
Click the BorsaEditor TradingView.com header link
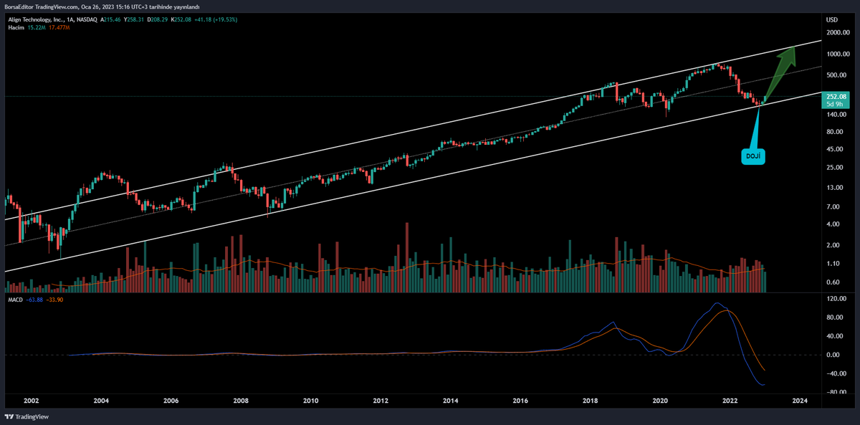pyautogui.click(x=43, y=6)
